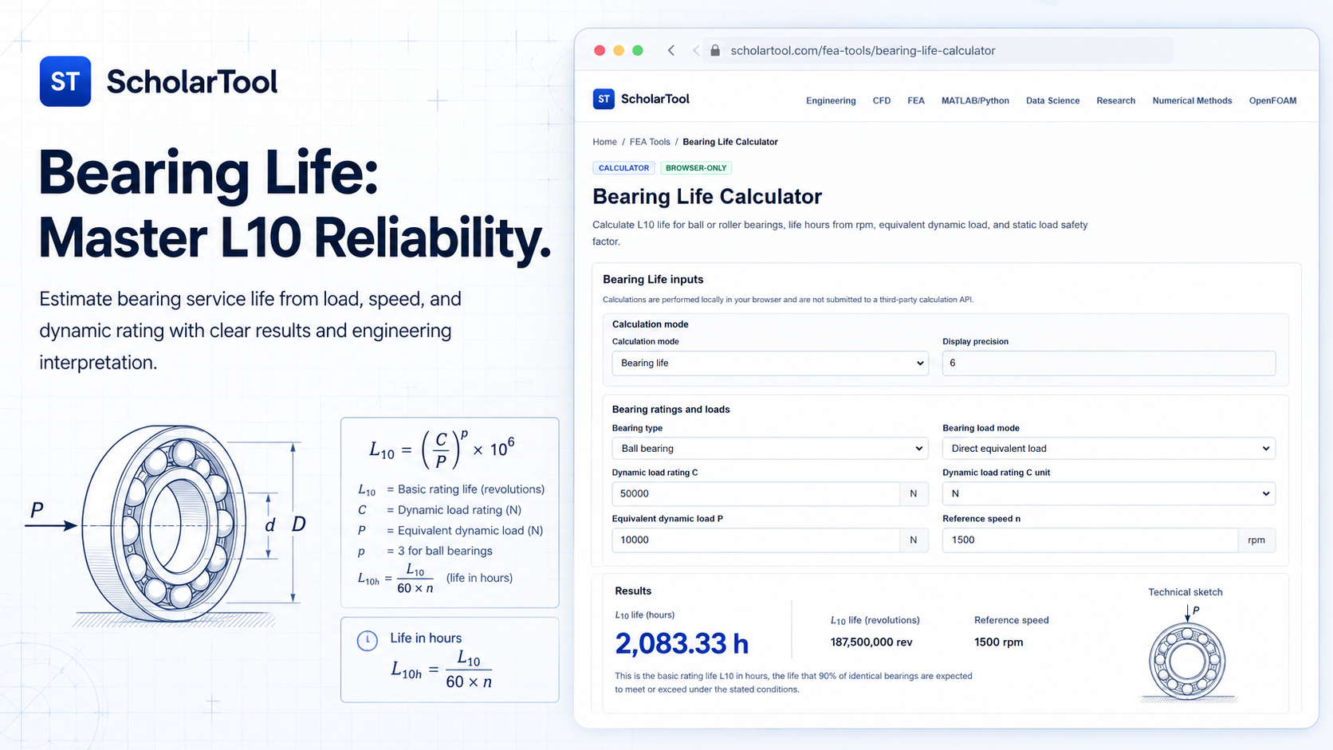Click the Equivalent dynamic load P input
The width and height of the screenshot is (1333, 750).
[x=756, y=540]
